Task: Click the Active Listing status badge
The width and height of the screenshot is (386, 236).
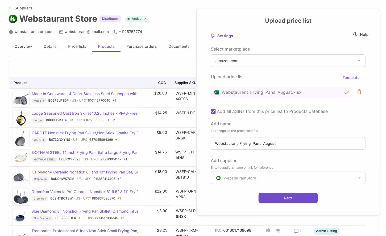Action: point(326,231)
